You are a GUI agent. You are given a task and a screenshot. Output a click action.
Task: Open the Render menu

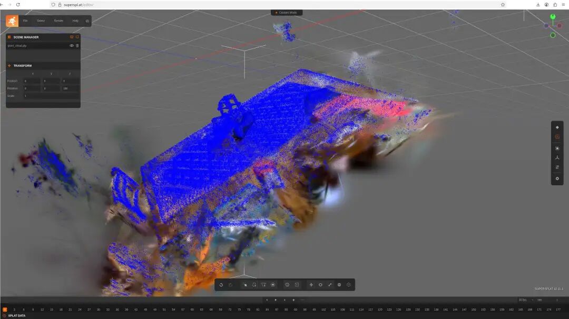tap(58, 21)
